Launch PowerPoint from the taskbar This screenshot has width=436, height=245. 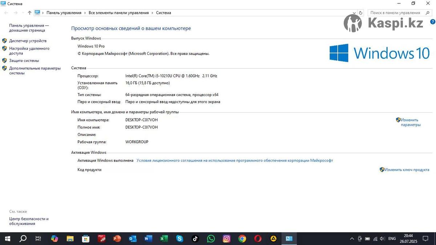click(x=117, y=239)
